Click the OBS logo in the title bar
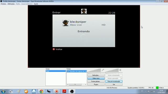Viewport: 168px width, 94px height. pyautogui.click(x=1, y=1)
